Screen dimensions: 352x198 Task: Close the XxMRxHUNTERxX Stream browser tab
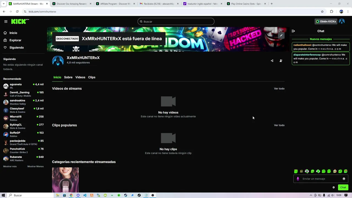click(x=47, y=4)
